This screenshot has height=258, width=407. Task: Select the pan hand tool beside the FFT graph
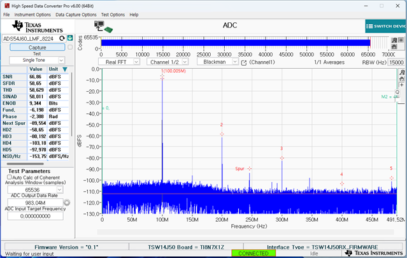[402, 78]
